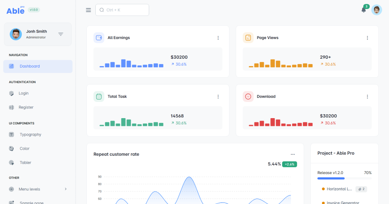Image resolution: width=389 pixels, height=204 pixels.
Task: Click Download red circle icon
Action: click(248, 96)
